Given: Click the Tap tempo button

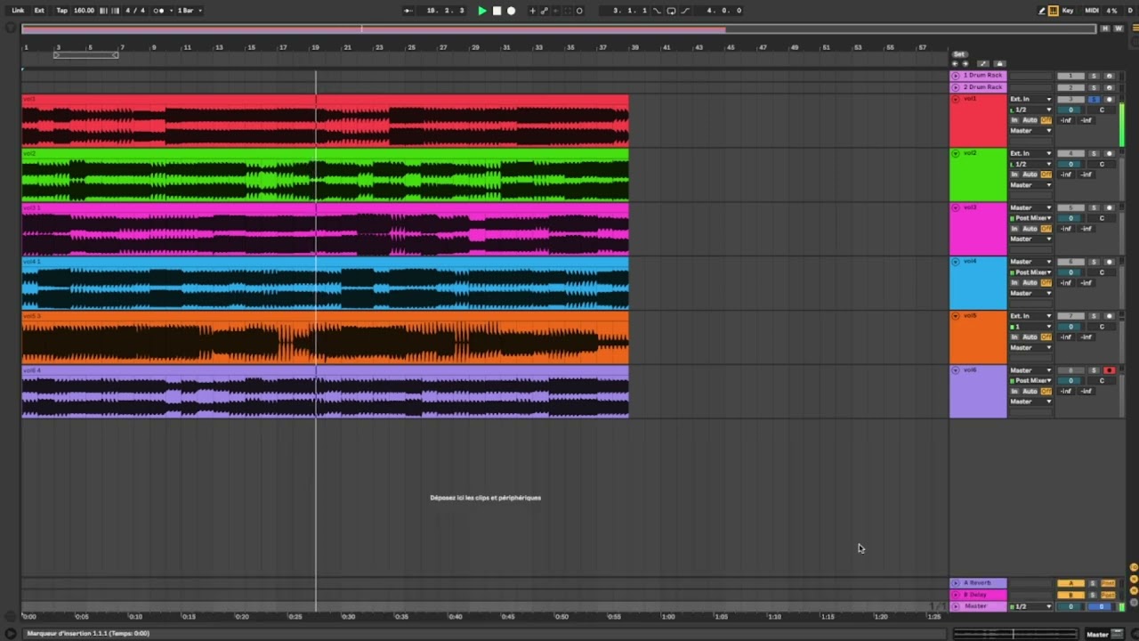Looking at the screenshot, I should (x=61, y=11).
